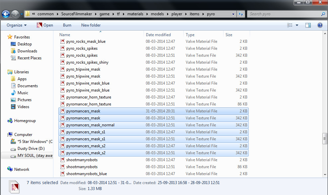The width and height of the screenshot is (328, 195).
Task: Open the Music library
Action: pos(23,93)
